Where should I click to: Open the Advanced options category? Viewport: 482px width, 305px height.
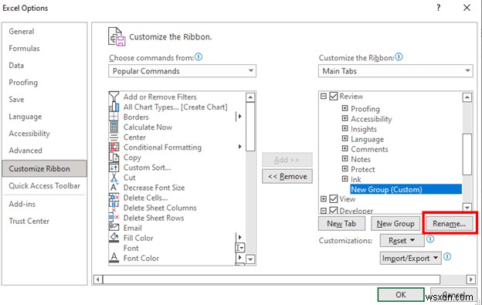tap(25, 151)
